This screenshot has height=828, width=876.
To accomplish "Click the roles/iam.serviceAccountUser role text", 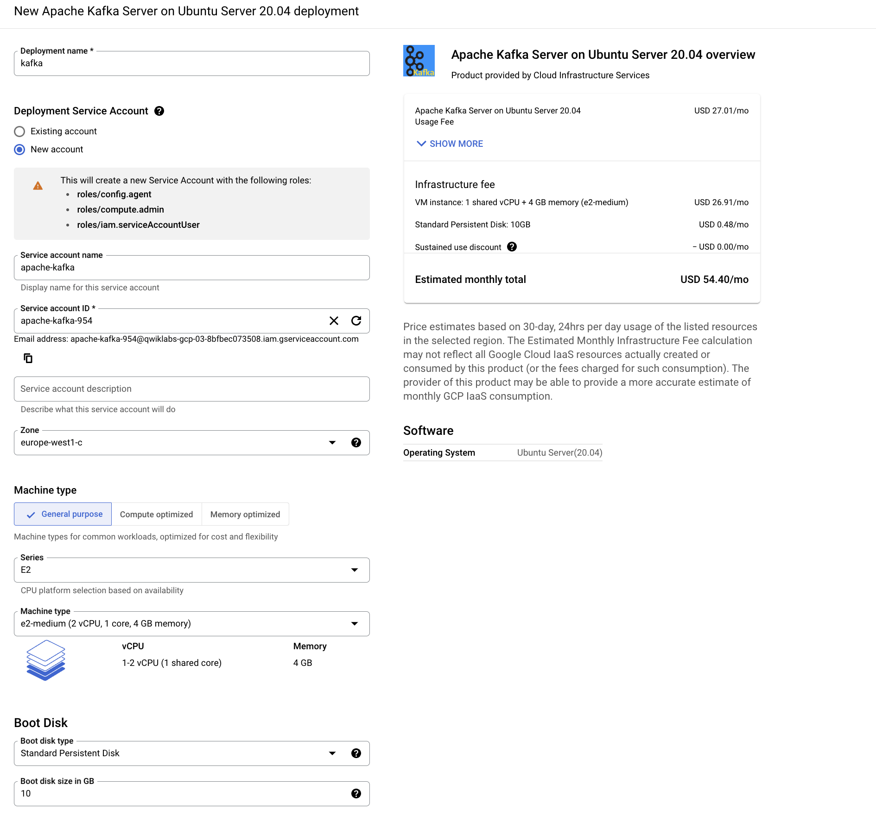I will point(138,225).
